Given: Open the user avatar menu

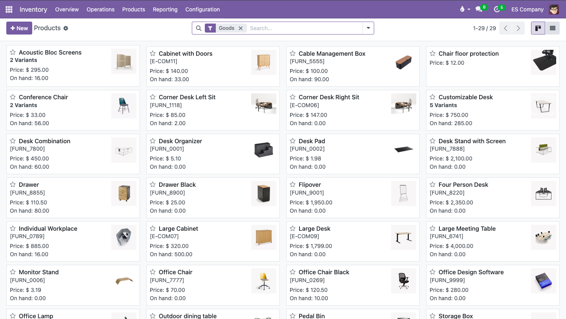Looking at the screenshot, I should tap(554, 9).
